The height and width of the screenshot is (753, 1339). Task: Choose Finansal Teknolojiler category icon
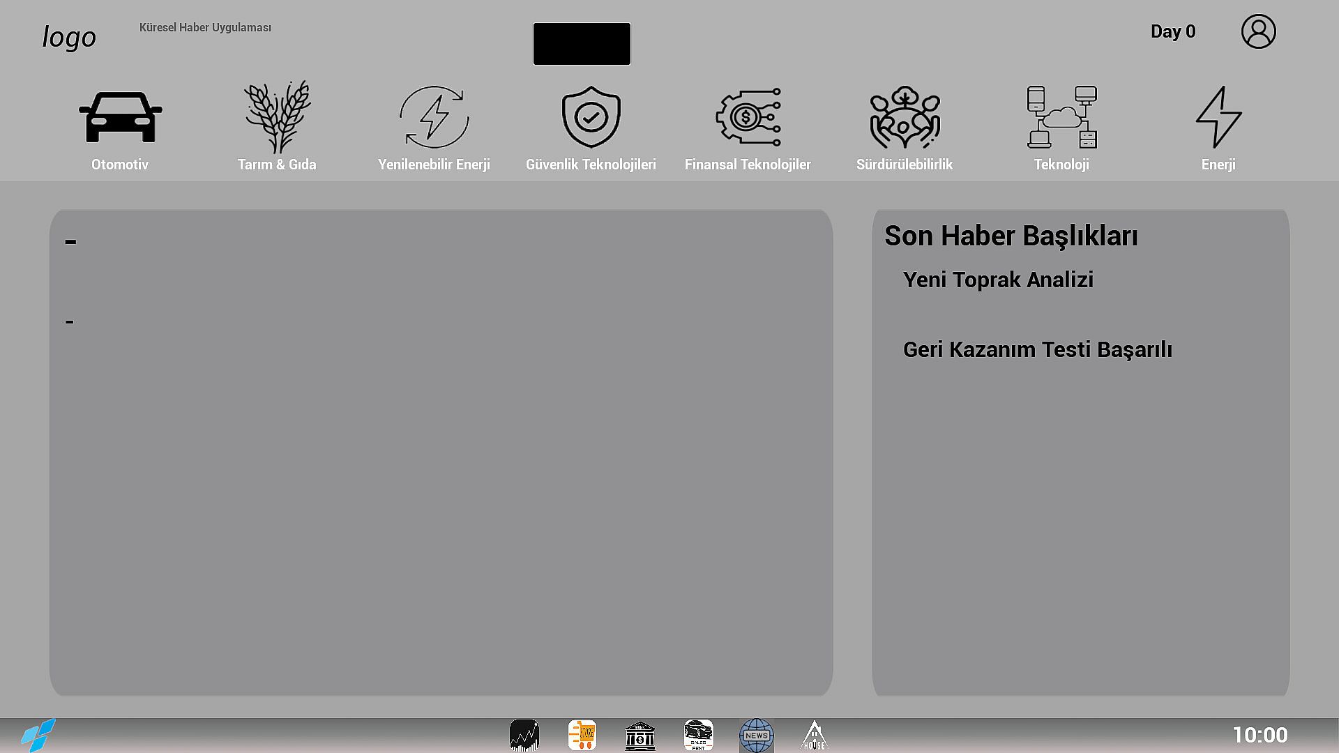click(x=748, y=118)
